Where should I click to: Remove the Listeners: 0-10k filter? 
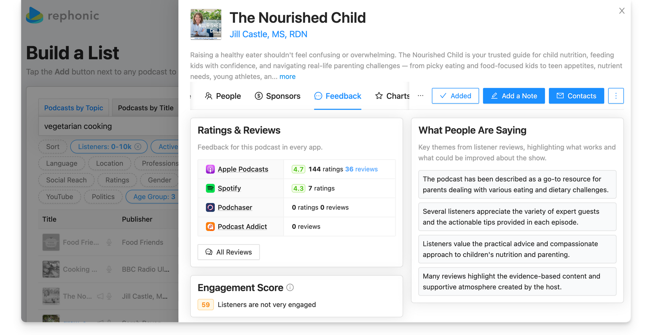137,146
